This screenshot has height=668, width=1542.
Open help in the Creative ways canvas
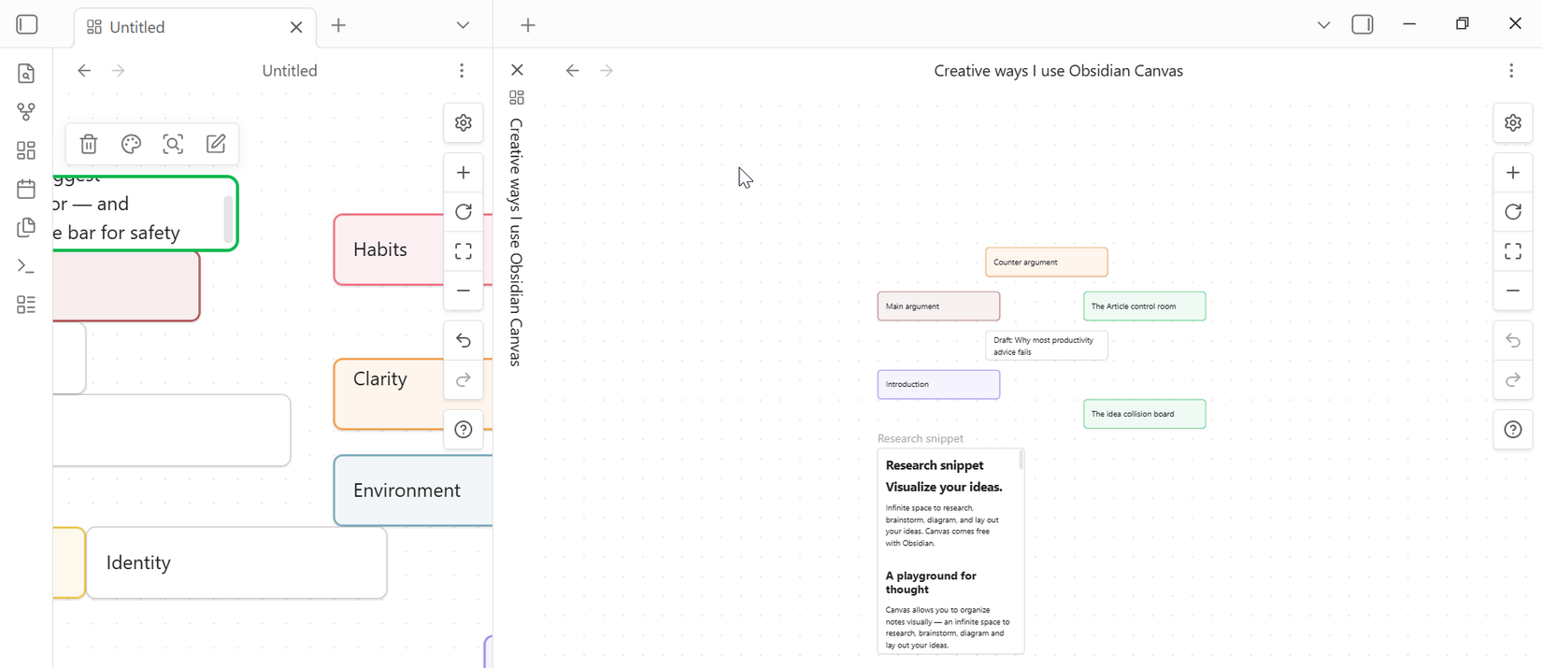(x=1513, y=430)
